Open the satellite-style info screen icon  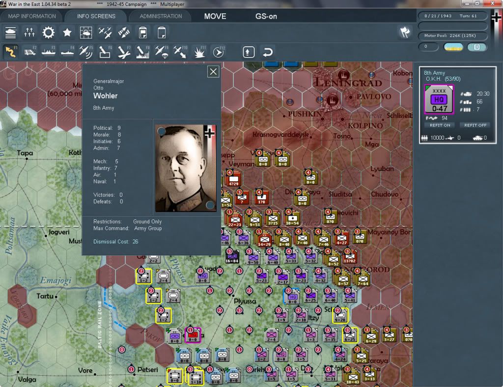pos(124,32)
